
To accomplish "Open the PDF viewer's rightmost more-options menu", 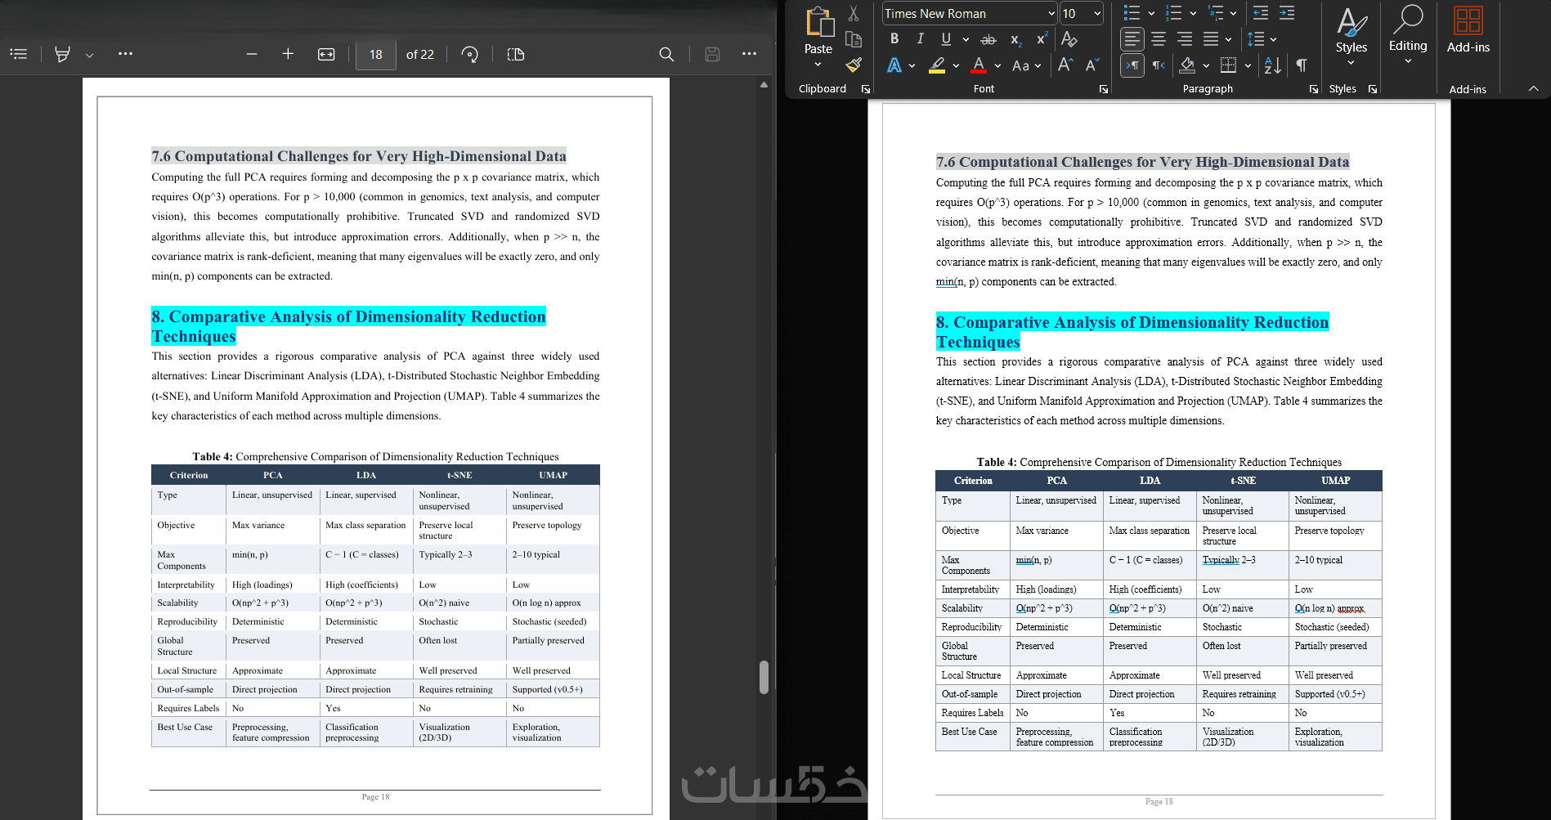I will (749, 54).
